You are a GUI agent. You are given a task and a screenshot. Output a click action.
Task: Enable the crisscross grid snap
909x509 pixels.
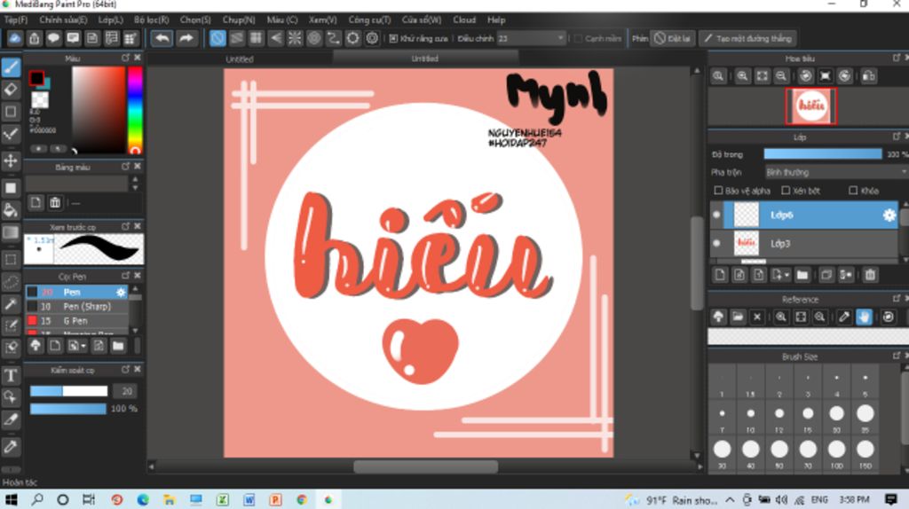click(x=256, y=39)
